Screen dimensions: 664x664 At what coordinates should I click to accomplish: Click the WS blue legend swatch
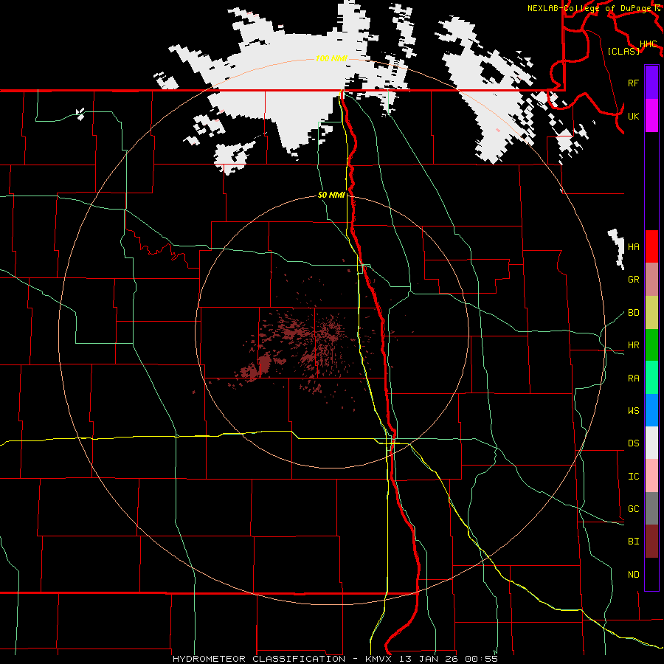pyautogui.click(x=651, y=410)
